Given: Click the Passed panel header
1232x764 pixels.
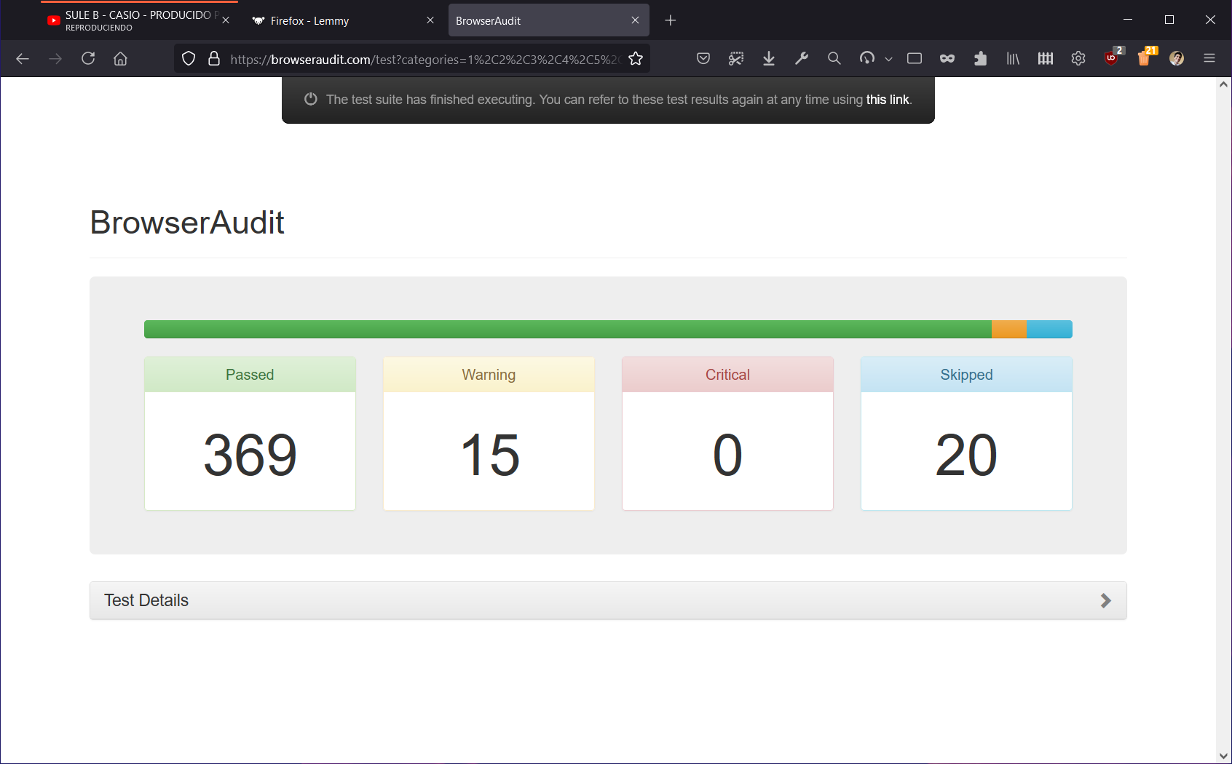Looking at the screenshot, I should pyautogui.click(x=250, y=375).
